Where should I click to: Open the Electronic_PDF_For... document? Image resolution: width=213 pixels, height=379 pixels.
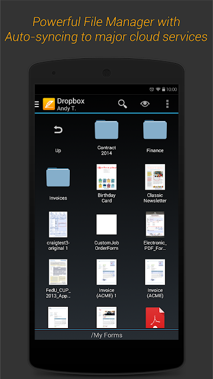(x=155, y=231)
